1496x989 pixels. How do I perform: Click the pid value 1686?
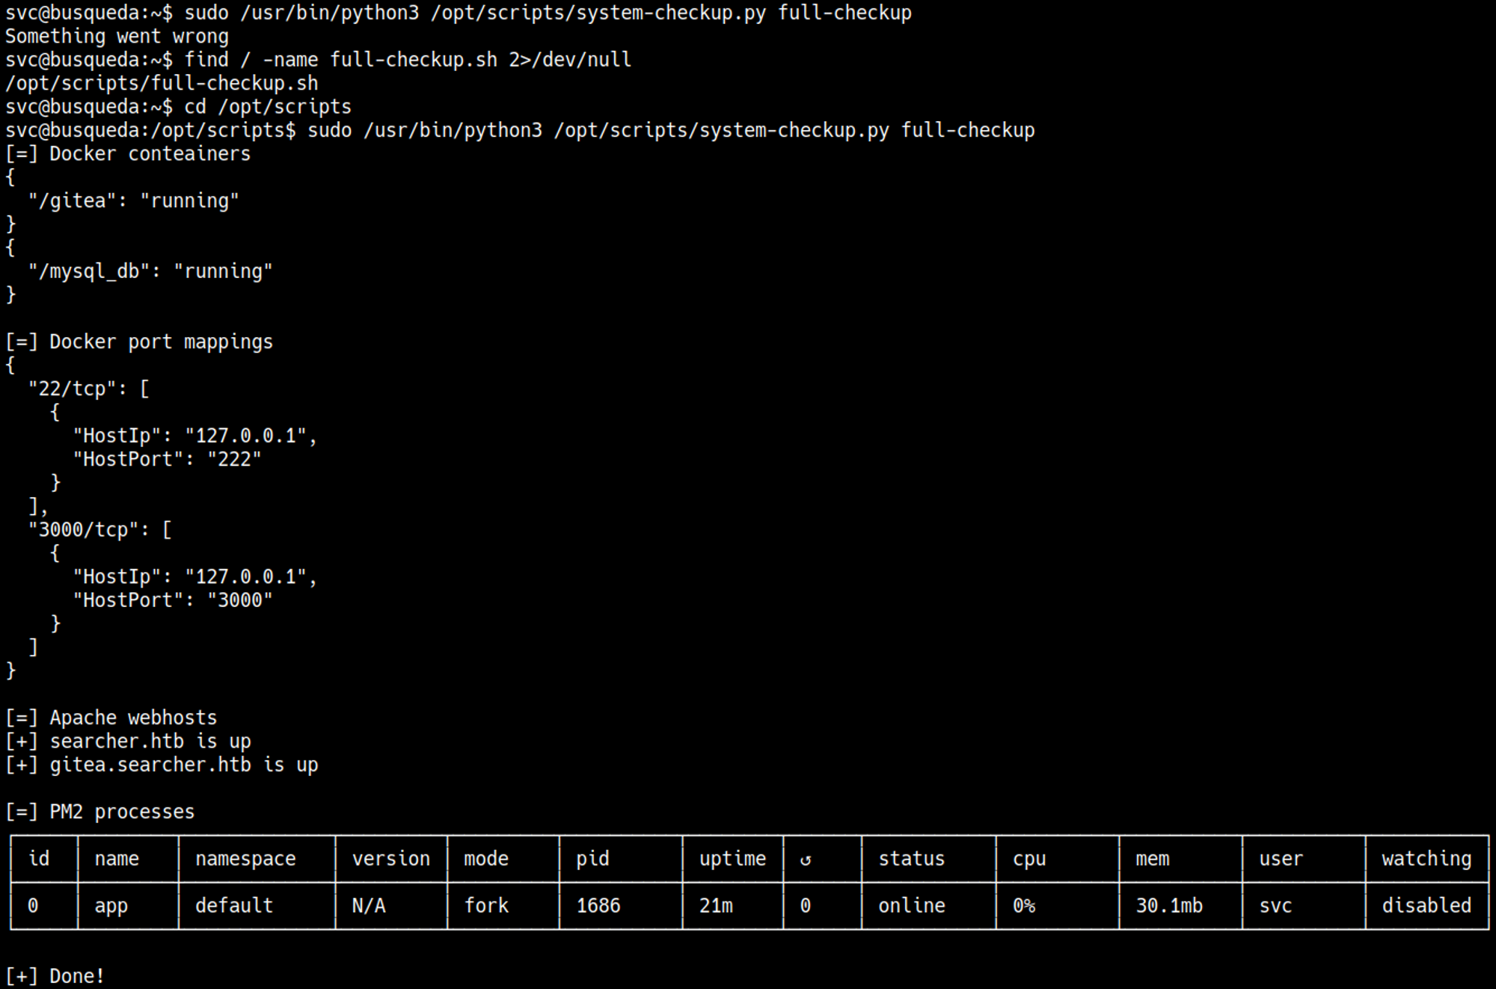tap(598, 906)
